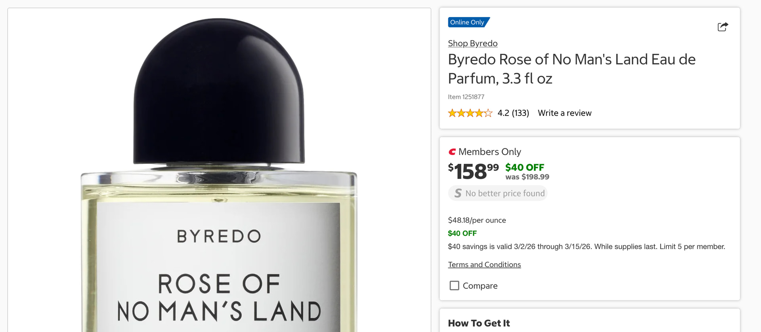761x332 pixels.
Task: Click the share icon
Action: [723, 27]
